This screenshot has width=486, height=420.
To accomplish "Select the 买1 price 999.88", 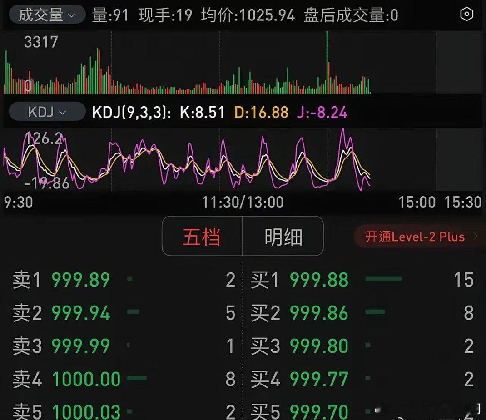I will [x=319, y=280].
